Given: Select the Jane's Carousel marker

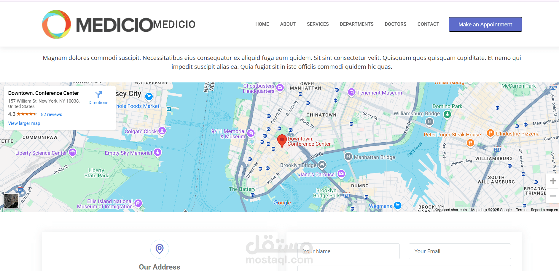Looking at the screenshot, I should [342, 174].
